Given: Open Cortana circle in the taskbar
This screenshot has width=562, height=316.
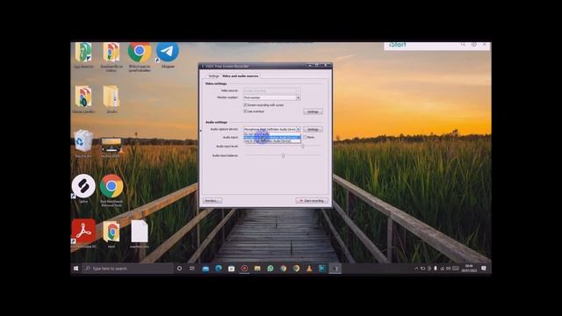Looking at the screenshot, I should tap(179, 269).
